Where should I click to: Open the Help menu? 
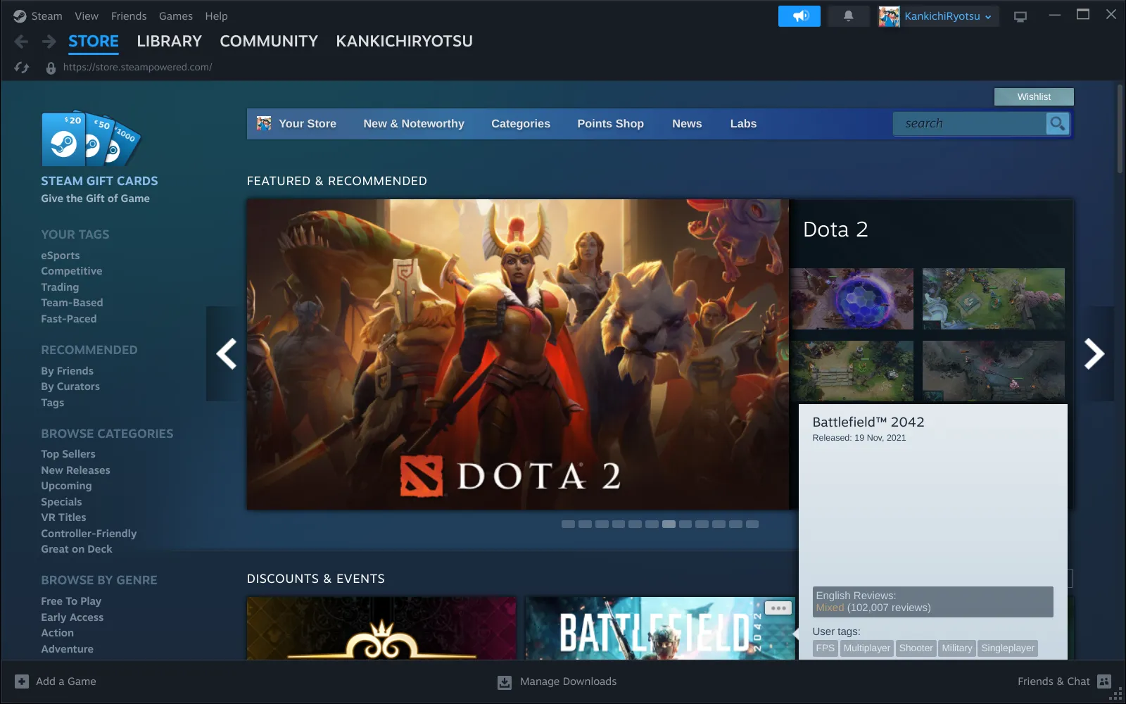click(216, 15)
